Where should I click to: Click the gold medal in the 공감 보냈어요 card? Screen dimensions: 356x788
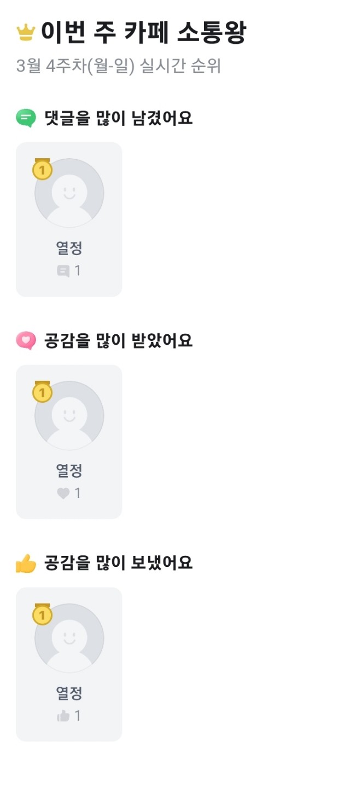pos(42,615)
